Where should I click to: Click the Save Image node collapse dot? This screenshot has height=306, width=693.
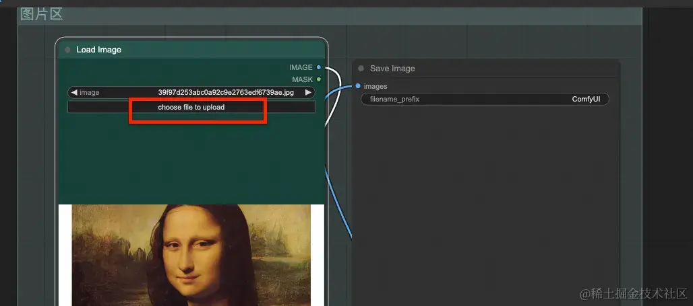point(361,69)
